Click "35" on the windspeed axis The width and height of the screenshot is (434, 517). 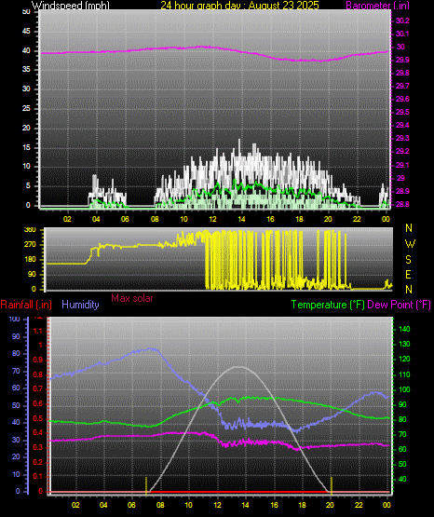tap(26, 69)
